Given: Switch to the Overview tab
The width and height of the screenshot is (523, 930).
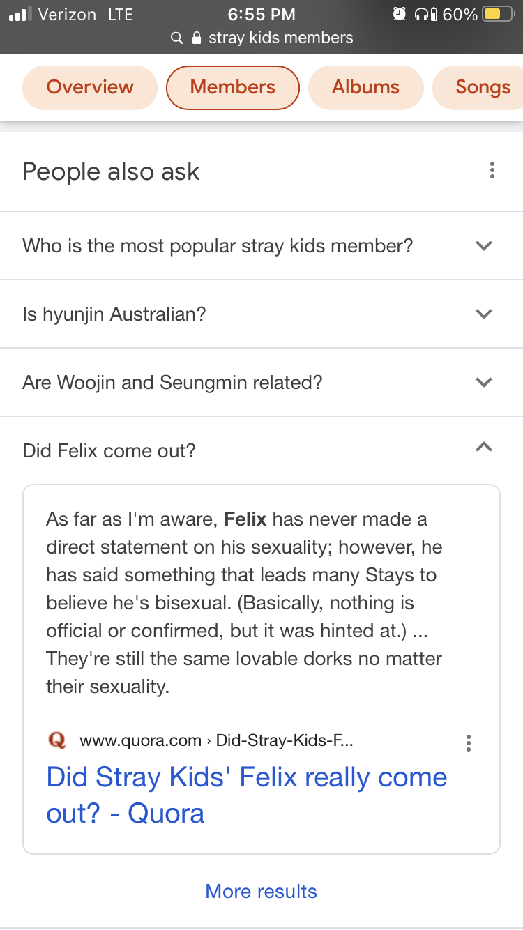Looking at the screenshot, I should pos(90,87).
